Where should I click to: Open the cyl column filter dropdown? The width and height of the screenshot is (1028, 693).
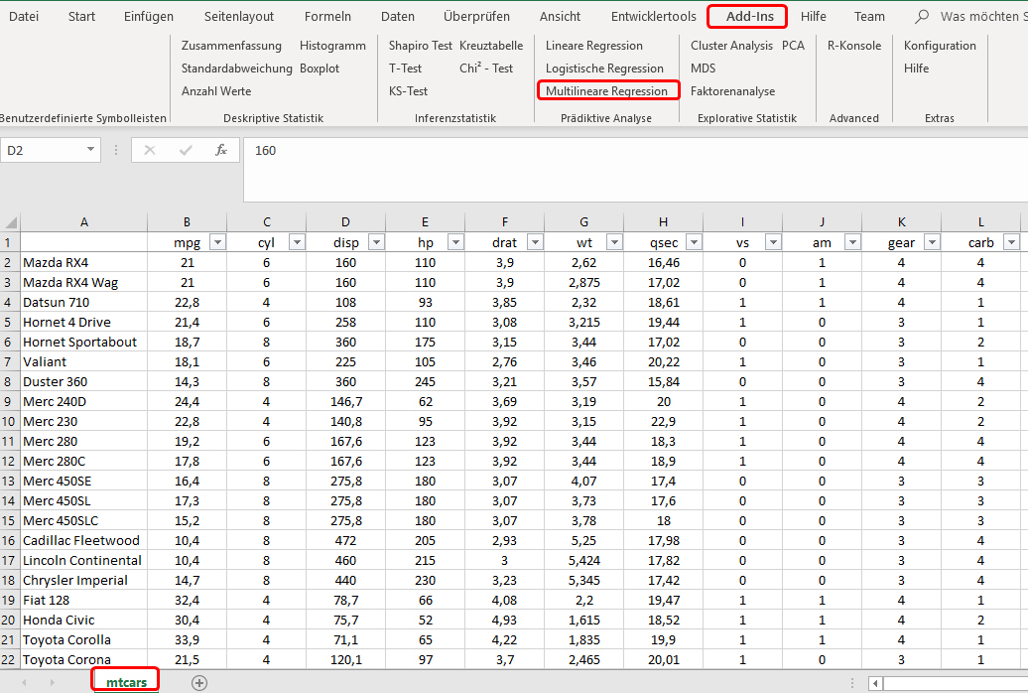click(296, 242)
